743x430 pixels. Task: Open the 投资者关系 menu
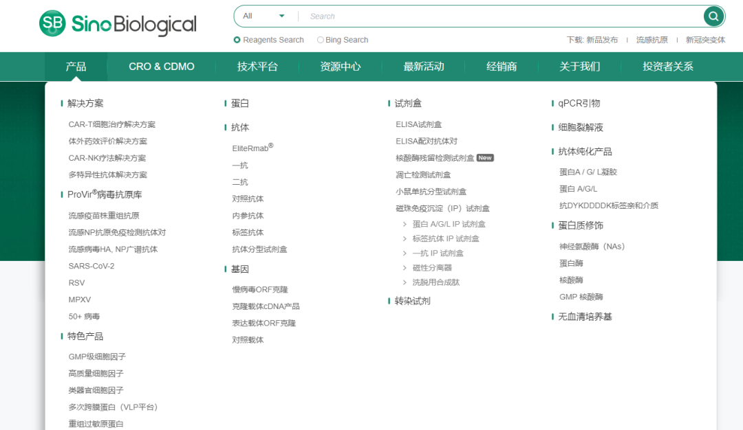click(667, 67)
